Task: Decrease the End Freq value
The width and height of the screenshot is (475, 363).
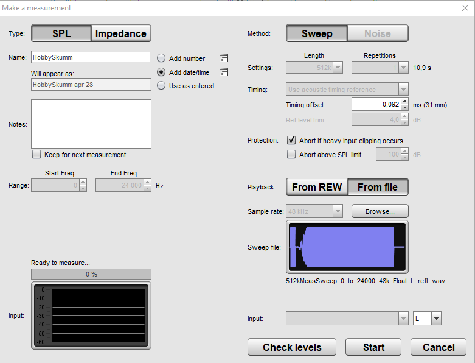Action: coord(148,188)
